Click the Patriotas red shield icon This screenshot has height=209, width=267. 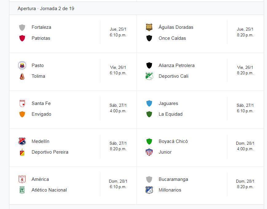coord(22,38)
